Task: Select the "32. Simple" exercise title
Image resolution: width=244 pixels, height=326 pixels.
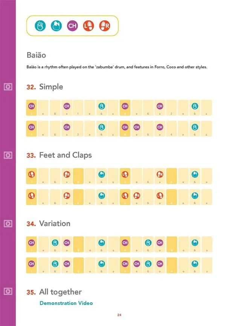Action: (45, 87)
